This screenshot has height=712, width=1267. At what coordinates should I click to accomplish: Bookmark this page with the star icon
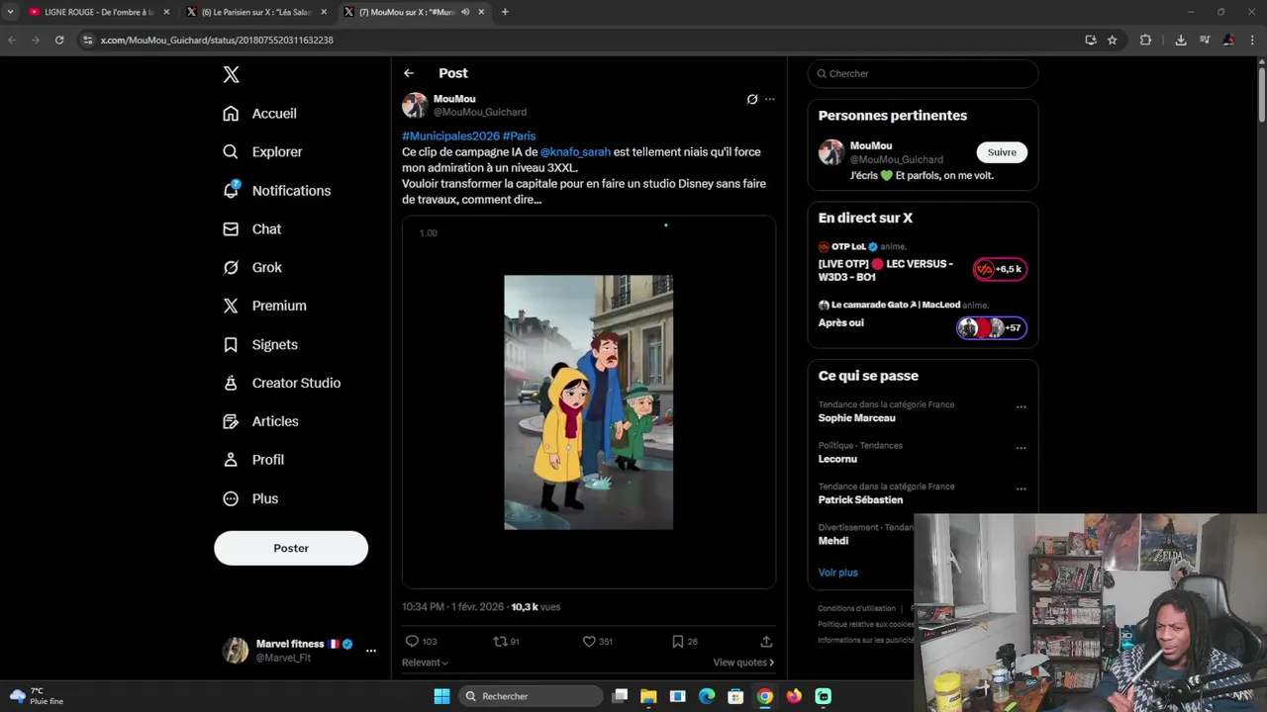(x=1113, y=40)
